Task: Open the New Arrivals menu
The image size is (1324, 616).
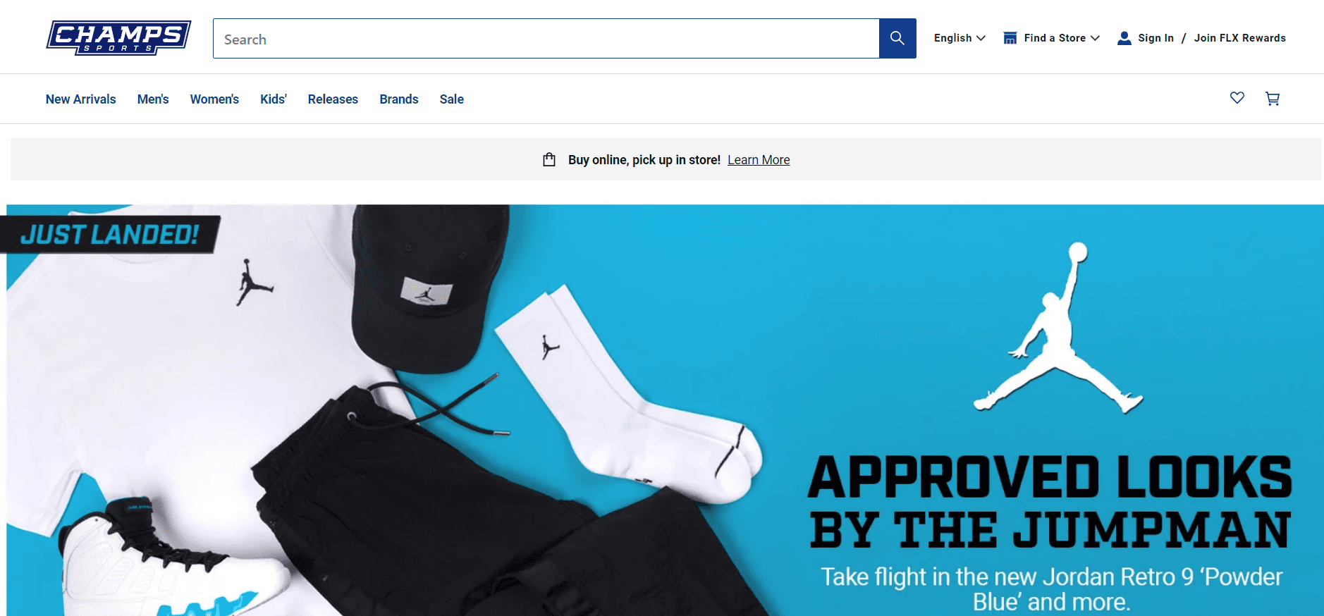Action: (x=81, y=99)
